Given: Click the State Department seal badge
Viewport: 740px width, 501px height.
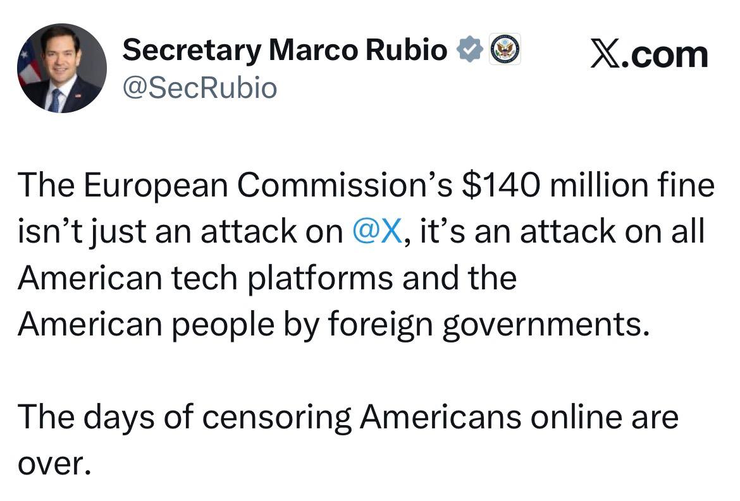Looking at the screenshot, I should click(x=505, y=49).
